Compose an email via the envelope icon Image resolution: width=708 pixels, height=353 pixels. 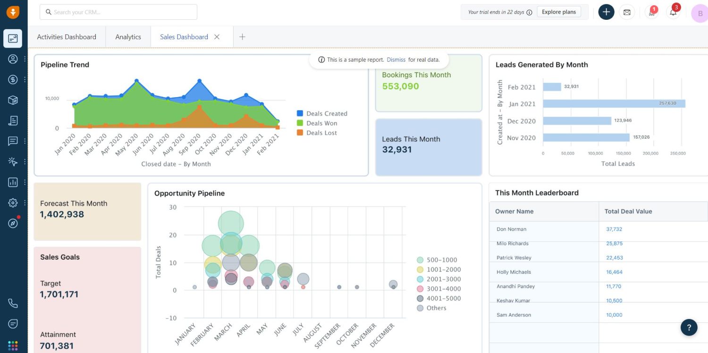[x=627, y=12]
